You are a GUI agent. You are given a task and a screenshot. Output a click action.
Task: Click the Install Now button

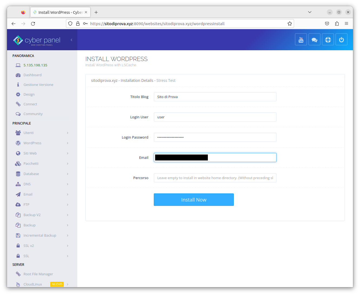point(194,200)
